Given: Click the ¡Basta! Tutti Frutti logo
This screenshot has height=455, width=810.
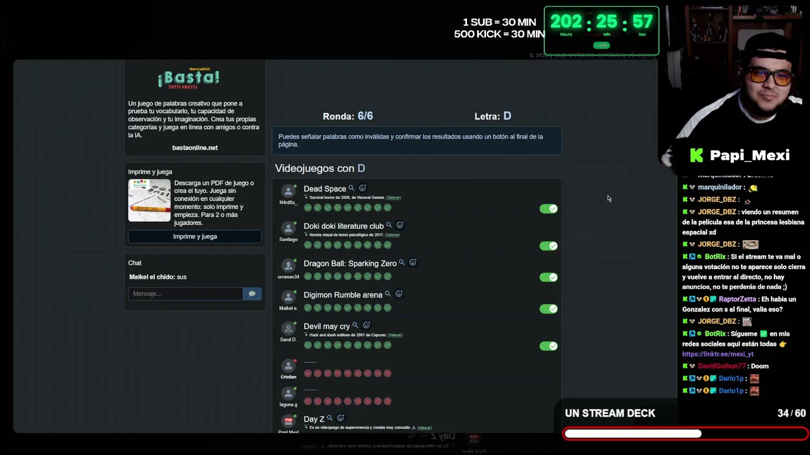Looking at the screenshot, I should coord(189,78).
